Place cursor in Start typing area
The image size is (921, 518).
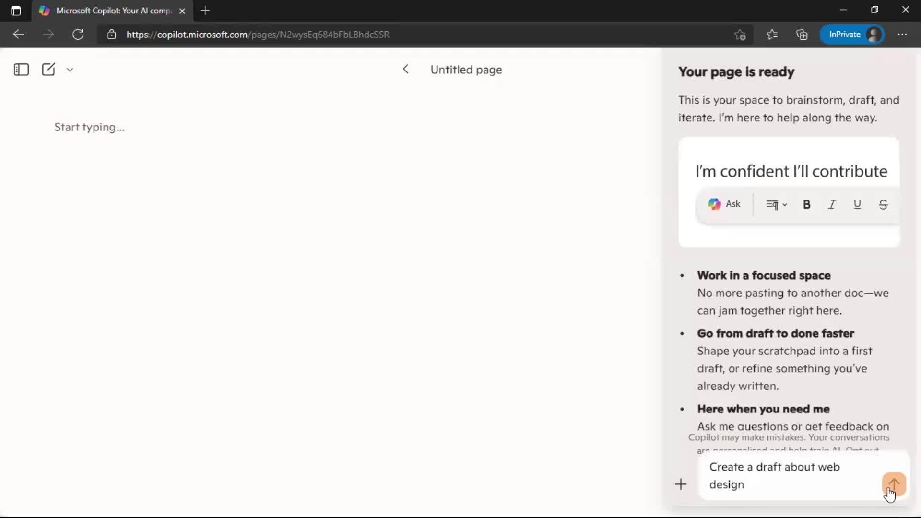[x=89, y=127]
